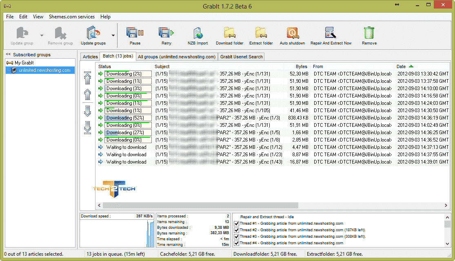This screenshot has width=455, height=261.
Task: Collapse the Subscribed groups panel
Action: point(8,55)
